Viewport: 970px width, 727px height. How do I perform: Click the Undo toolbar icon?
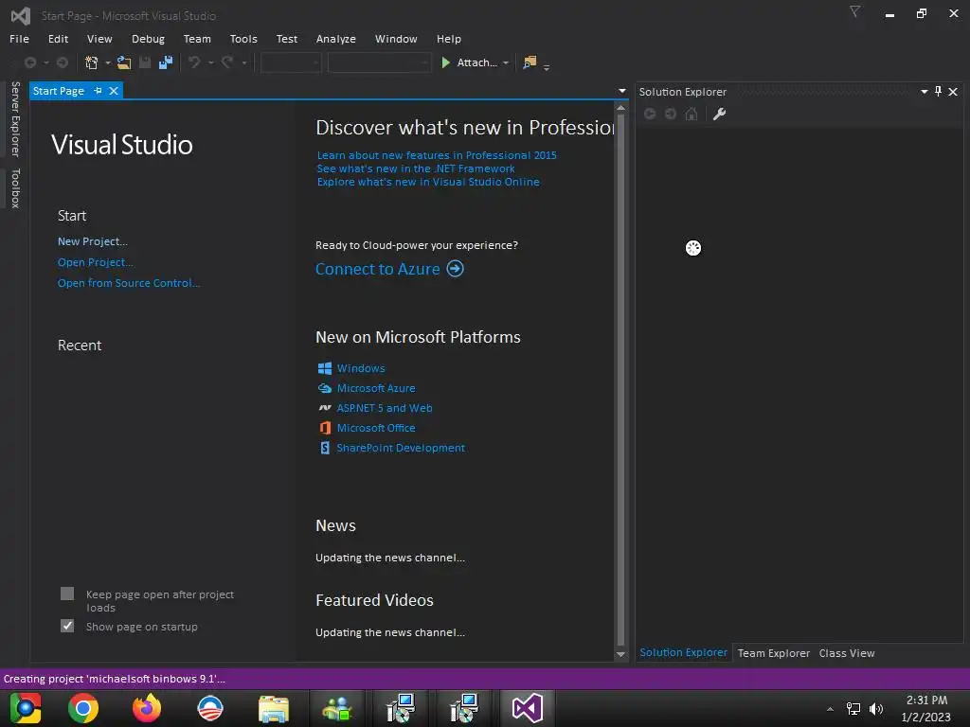tap(194, 62)
